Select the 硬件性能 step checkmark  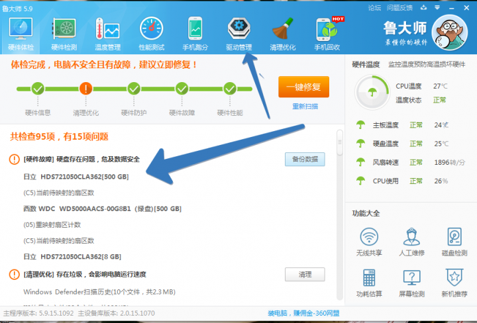tap(230, 89)
